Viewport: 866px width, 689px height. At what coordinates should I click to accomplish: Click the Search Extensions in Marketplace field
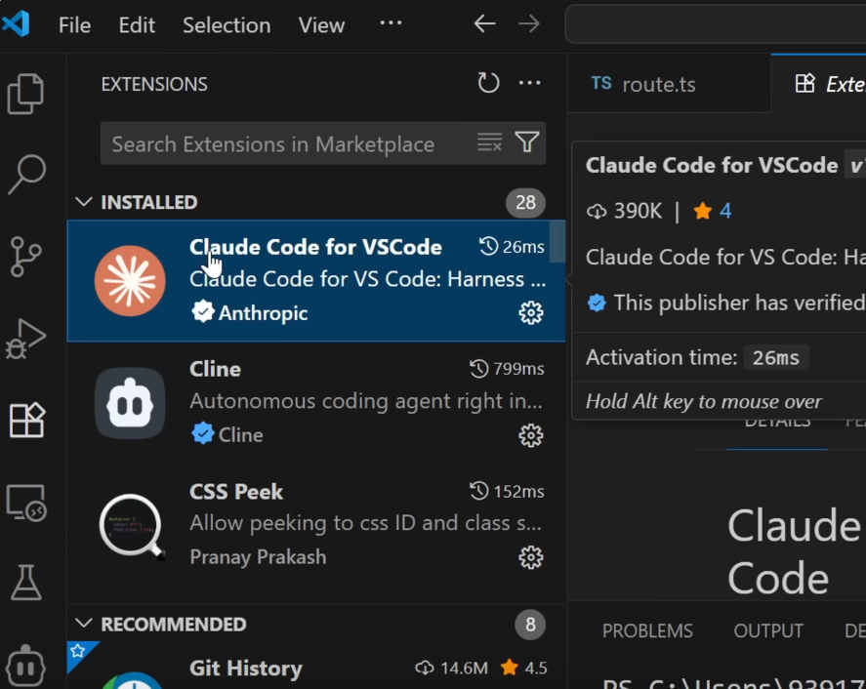click(283, 144)
